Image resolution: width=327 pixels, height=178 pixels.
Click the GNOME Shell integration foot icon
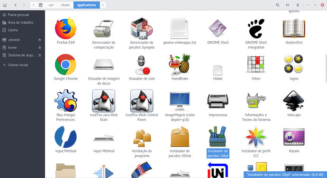coord(256,28)
